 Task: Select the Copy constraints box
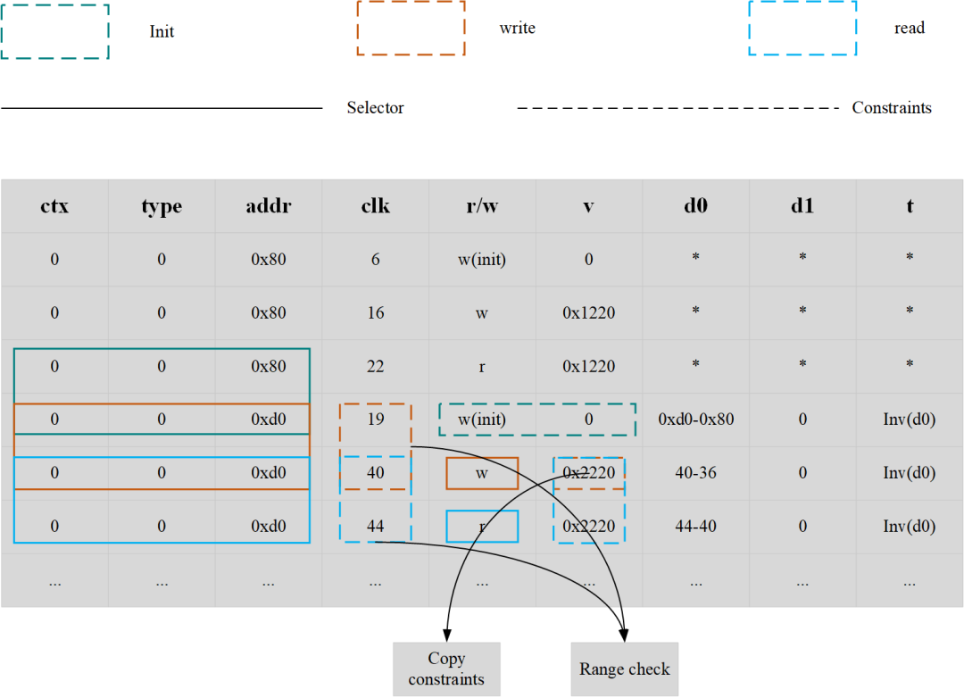[x=446, y=669]
